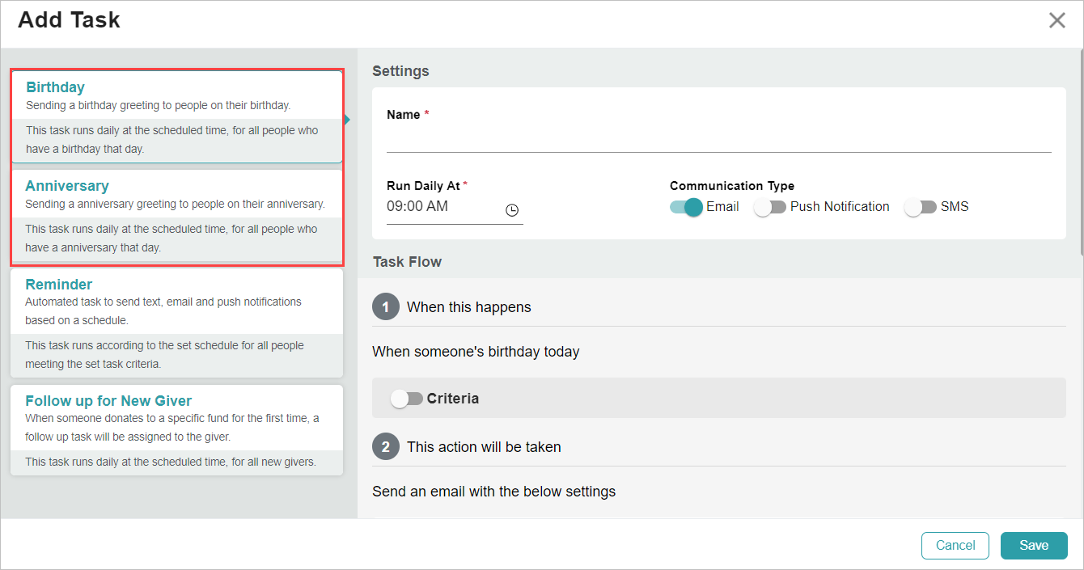Cancel the Add Task dialog

point(955,545)
